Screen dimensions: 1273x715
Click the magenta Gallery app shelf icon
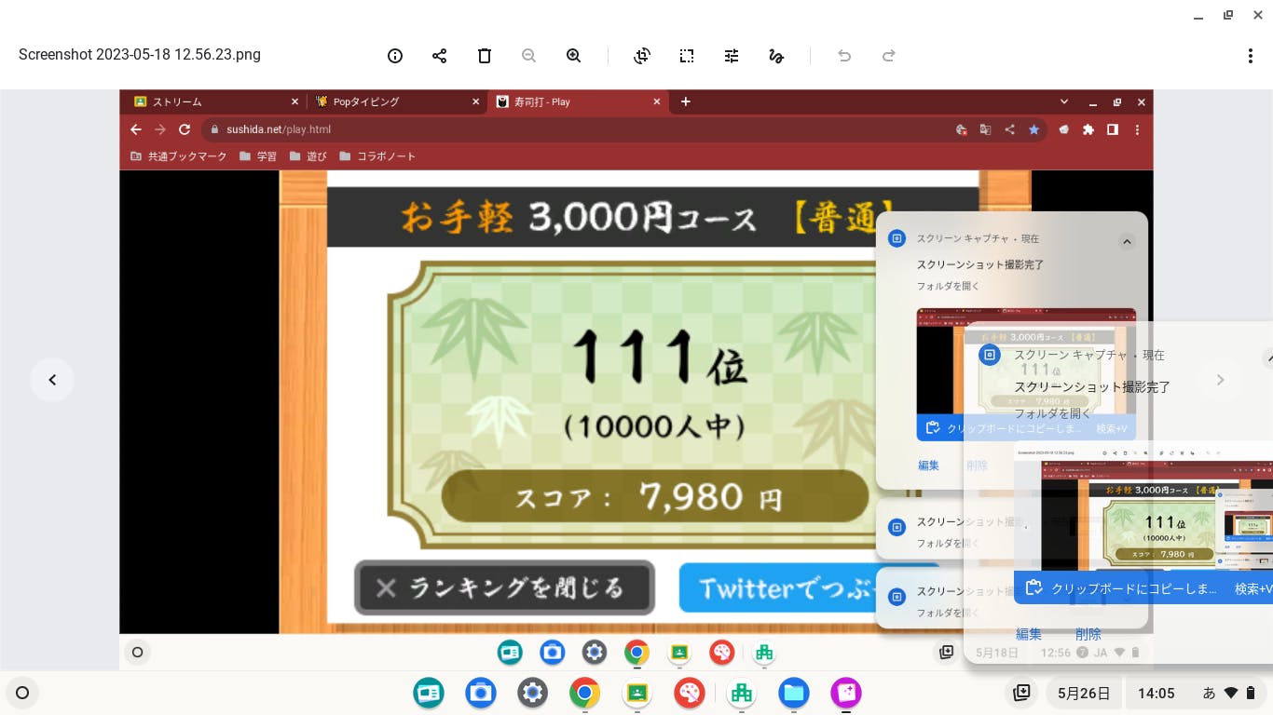(846, 693)
